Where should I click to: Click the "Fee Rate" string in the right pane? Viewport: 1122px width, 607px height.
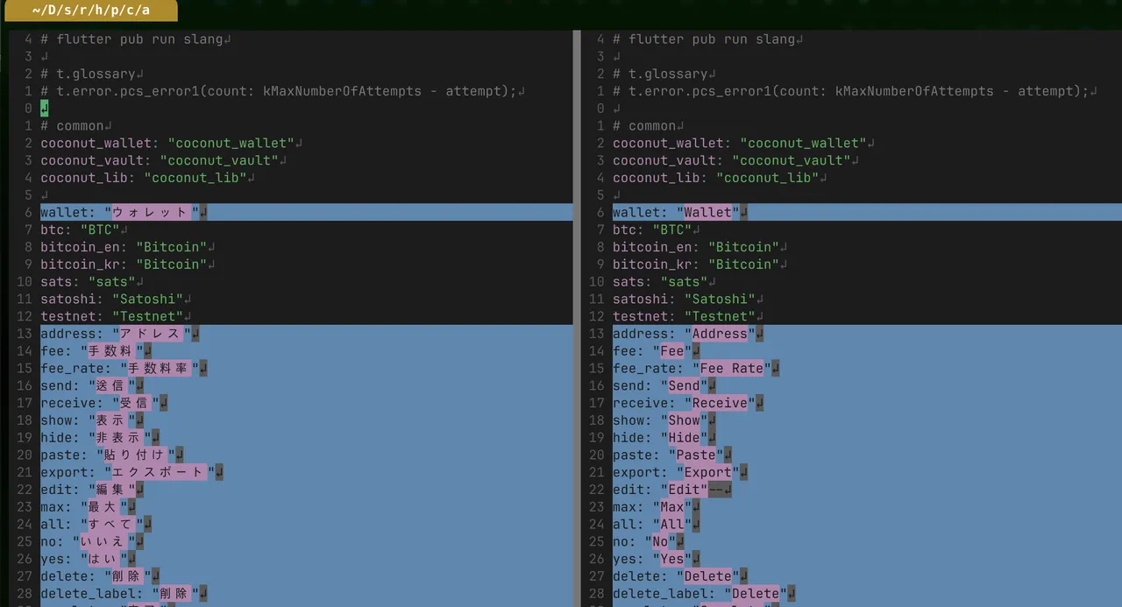[x=731, y=368]
